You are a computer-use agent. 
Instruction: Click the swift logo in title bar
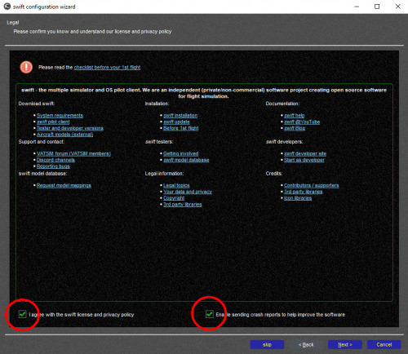click(x=7, y=7)
